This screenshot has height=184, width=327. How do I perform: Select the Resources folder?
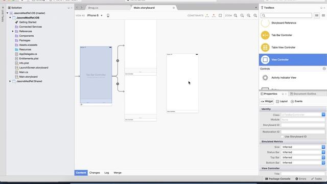click(x=25, y=50)
